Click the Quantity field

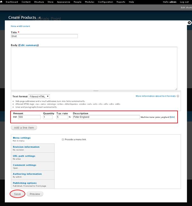[48, 117]
